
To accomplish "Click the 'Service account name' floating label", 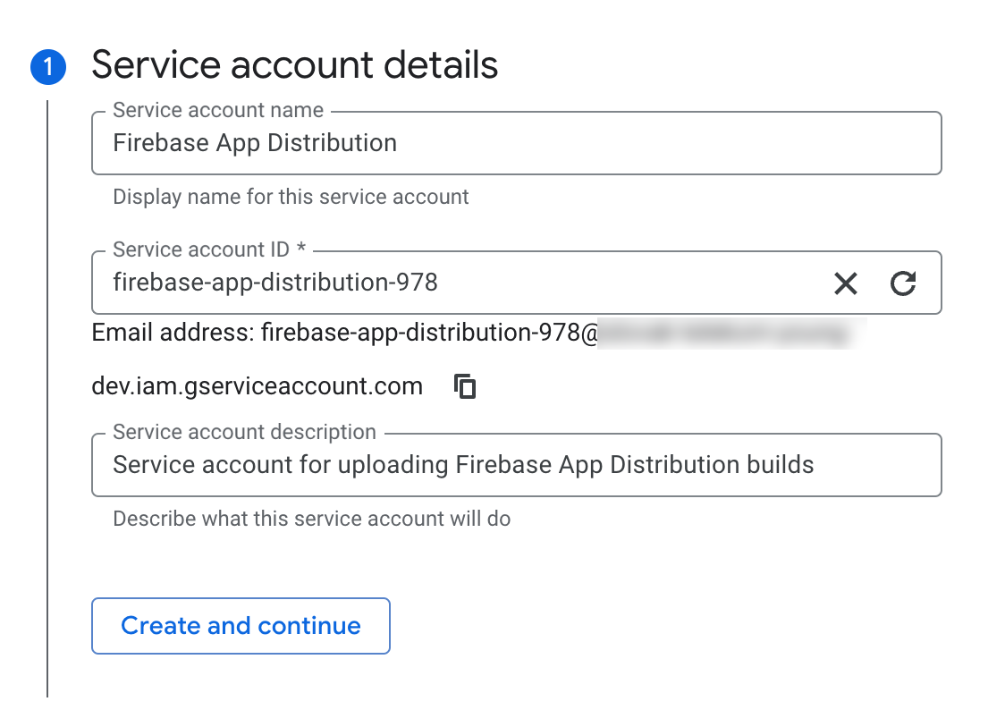I will point(217,110).
